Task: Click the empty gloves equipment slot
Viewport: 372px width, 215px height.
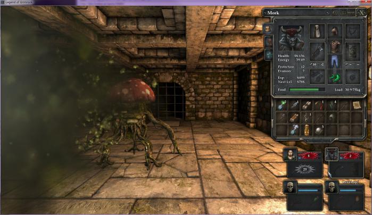Action: click(x=317, y=77)
